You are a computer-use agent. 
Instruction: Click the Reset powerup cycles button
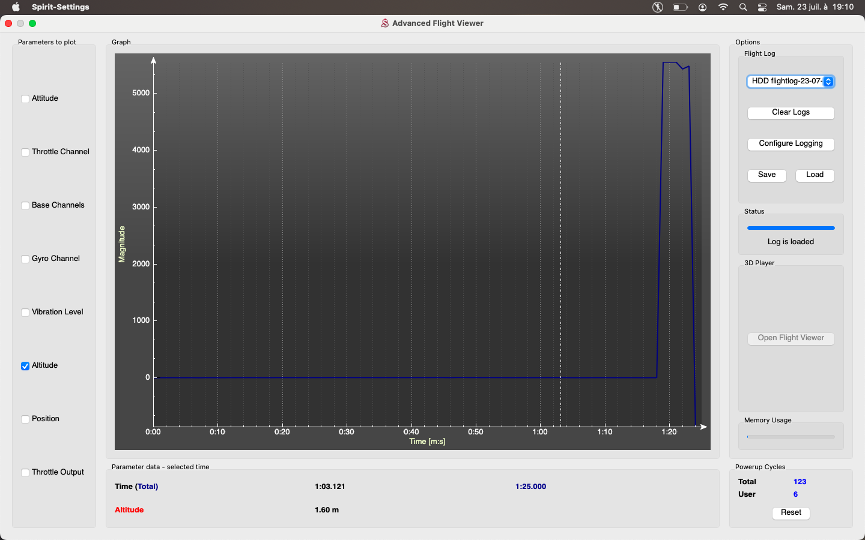click(791, 513)
